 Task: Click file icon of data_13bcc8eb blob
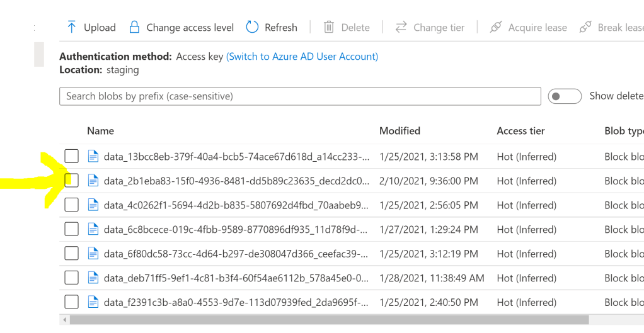tap(93, 156)
